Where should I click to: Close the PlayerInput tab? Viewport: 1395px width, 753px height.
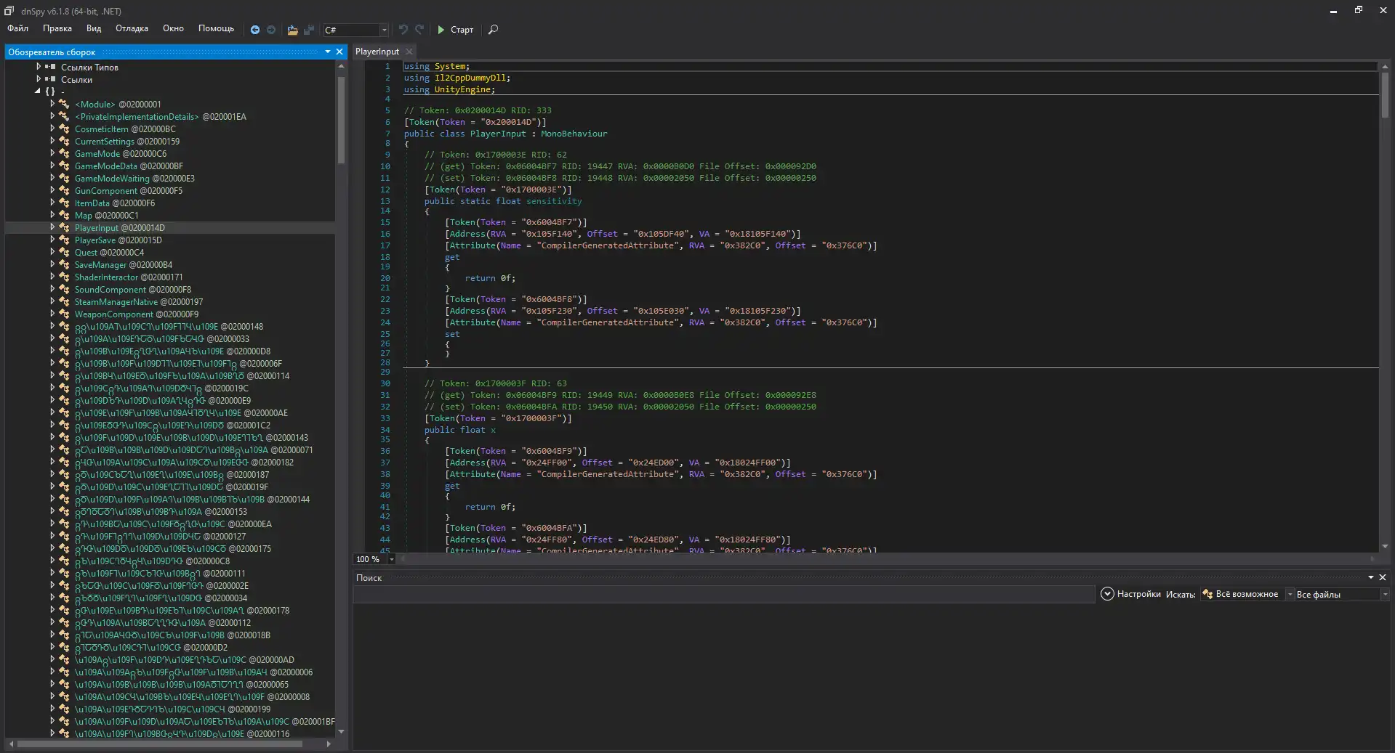click(409, 52)
